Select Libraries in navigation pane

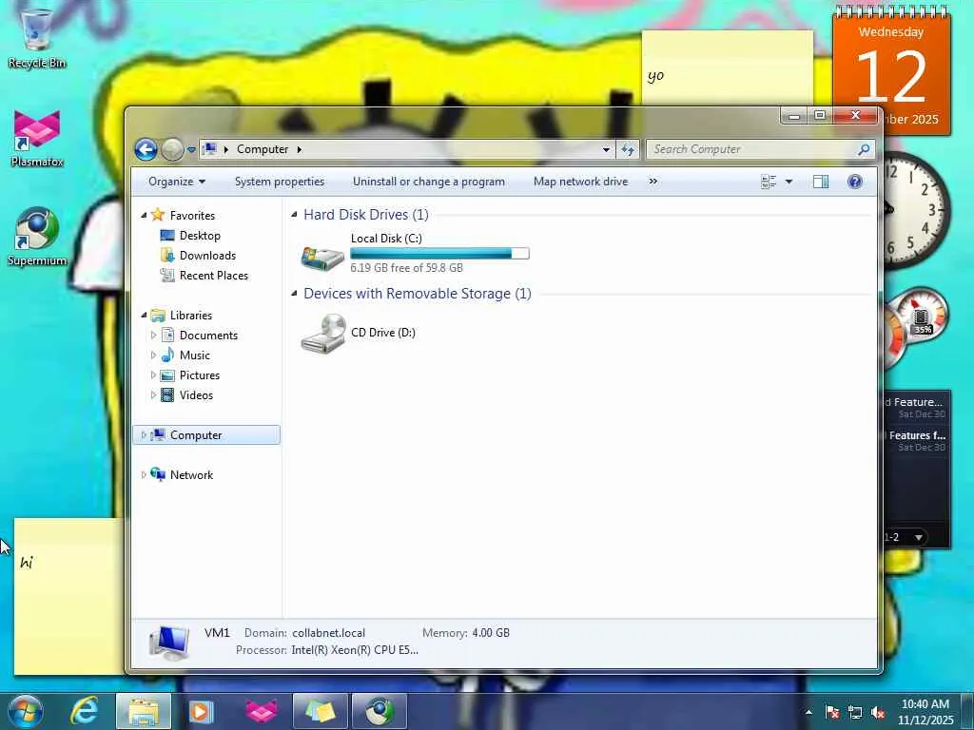click(x=191, y=316)
